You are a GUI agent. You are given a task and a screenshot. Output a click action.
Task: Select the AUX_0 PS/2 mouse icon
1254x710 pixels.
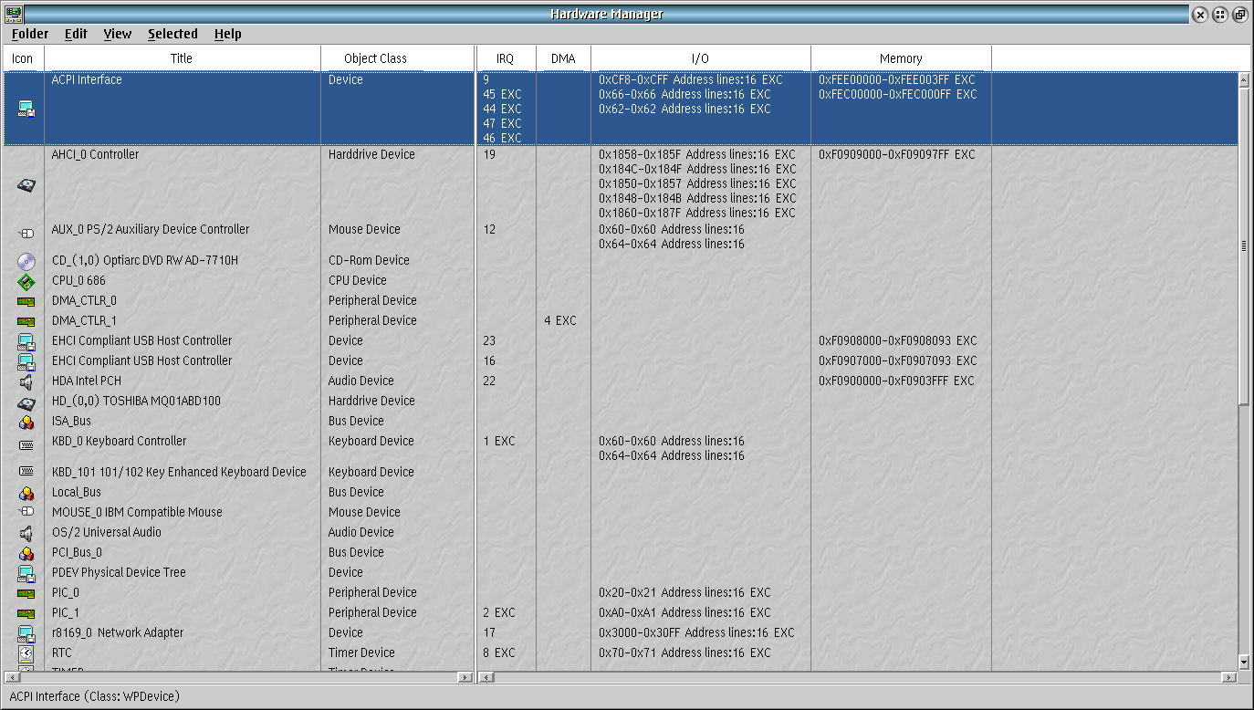[x=26, y=233]
